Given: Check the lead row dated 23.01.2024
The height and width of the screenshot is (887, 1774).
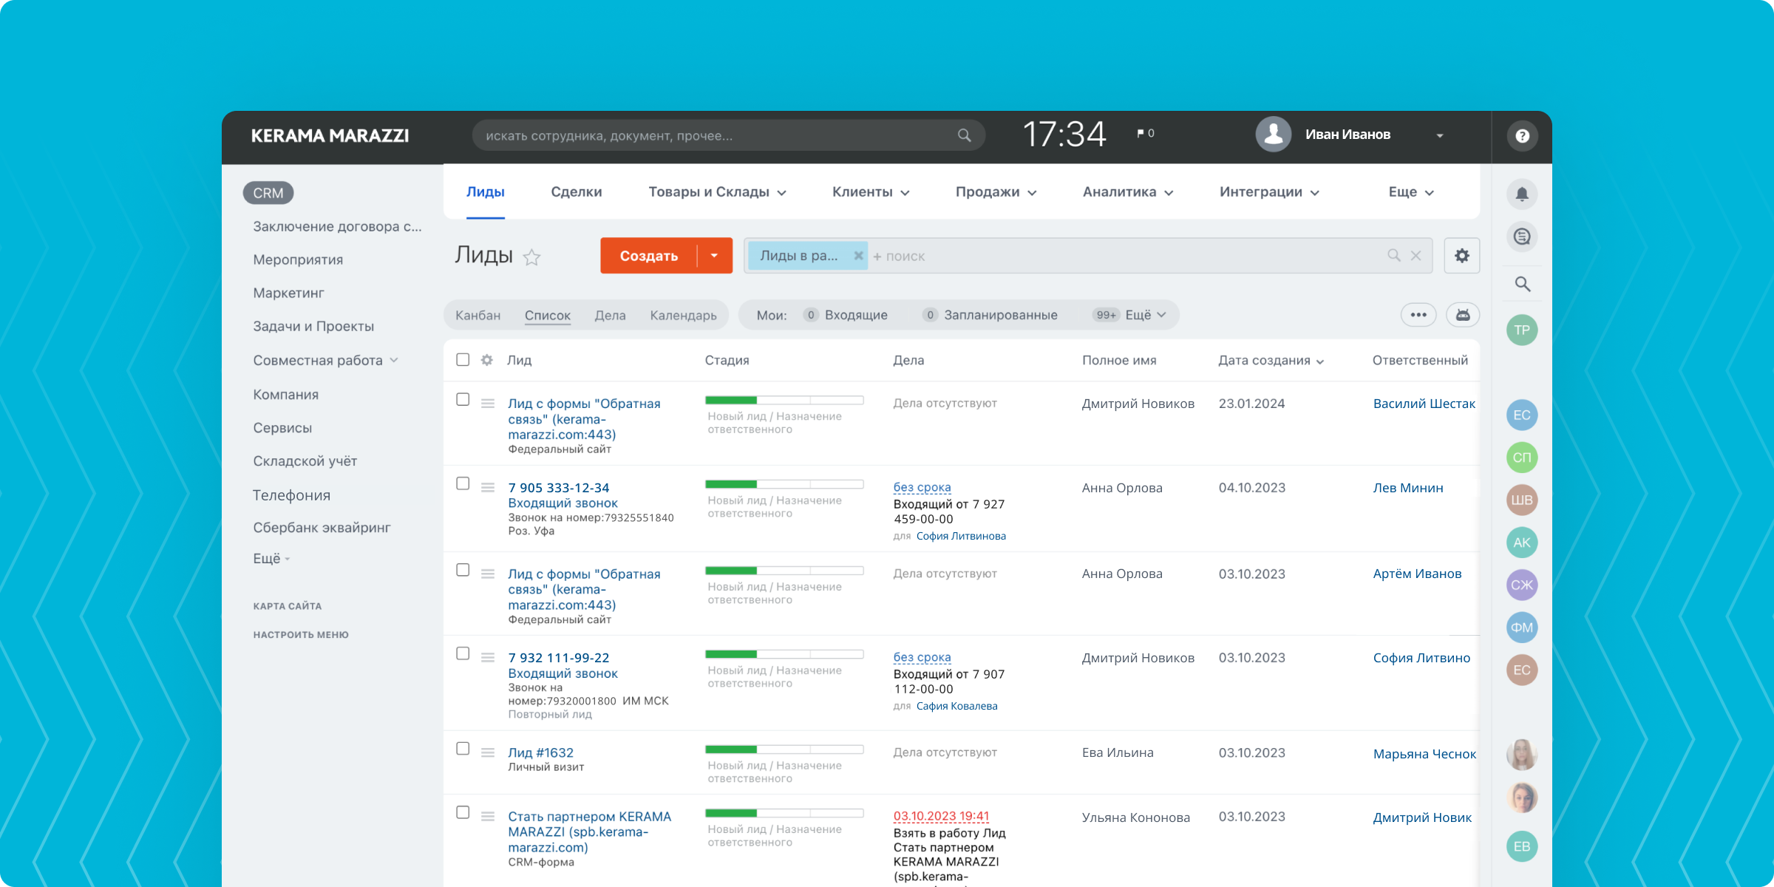Looking at the screenshot, I should [x=463, y=399].
